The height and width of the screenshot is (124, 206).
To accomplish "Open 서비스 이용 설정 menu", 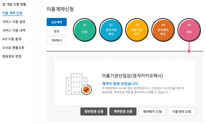I will click(x=14, y=22).
